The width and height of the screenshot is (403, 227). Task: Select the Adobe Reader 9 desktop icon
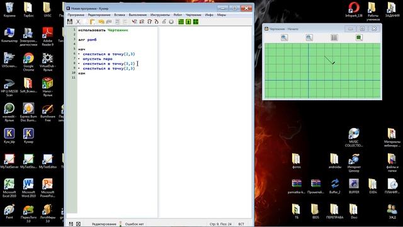click(48, 37)
